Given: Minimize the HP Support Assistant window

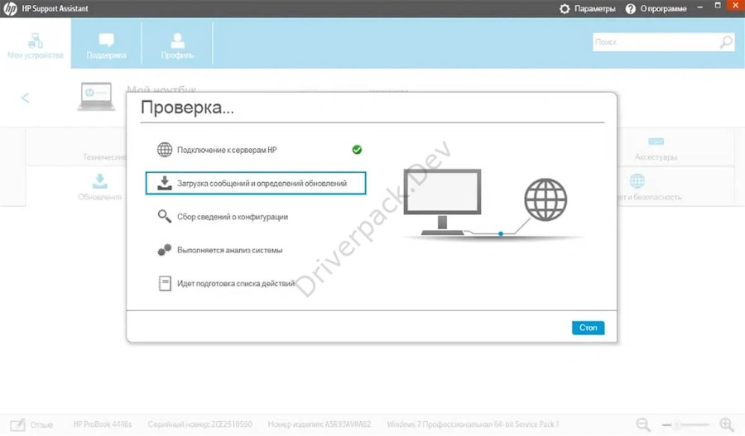Looking at the screenshot, I should tap(699, 7).
